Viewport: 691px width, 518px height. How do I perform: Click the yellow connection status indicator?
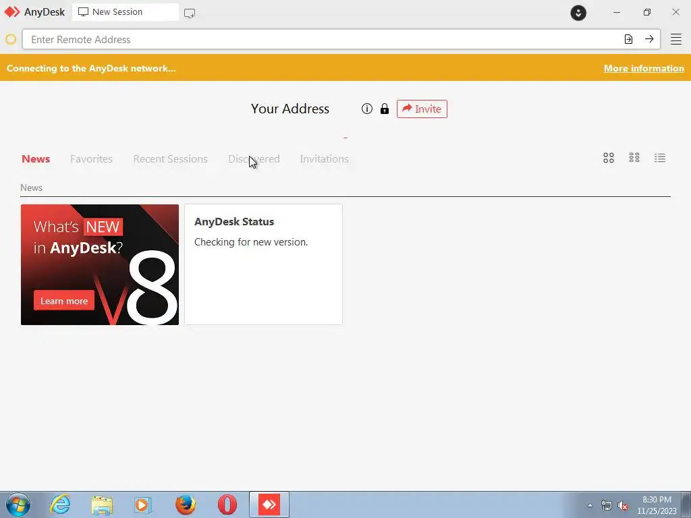(x=11, y=40)
